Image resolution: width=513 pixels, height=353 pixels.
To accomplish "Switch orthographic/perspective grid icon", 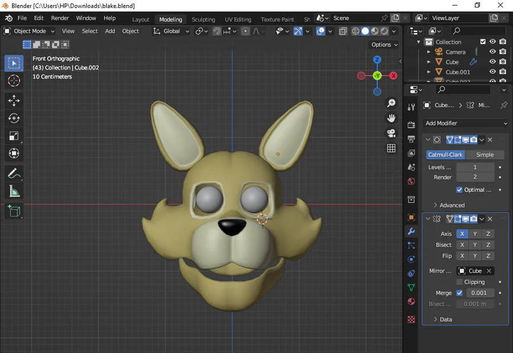I will coord(391,148).
